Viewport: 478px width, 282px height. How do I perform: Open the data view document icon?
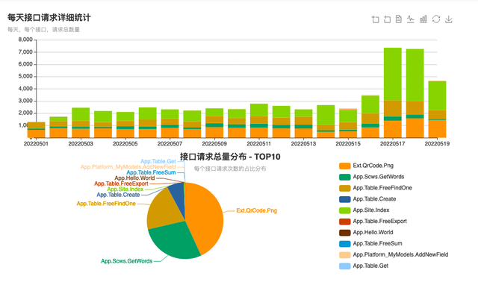pyautogui.click(x=398, y=19)
